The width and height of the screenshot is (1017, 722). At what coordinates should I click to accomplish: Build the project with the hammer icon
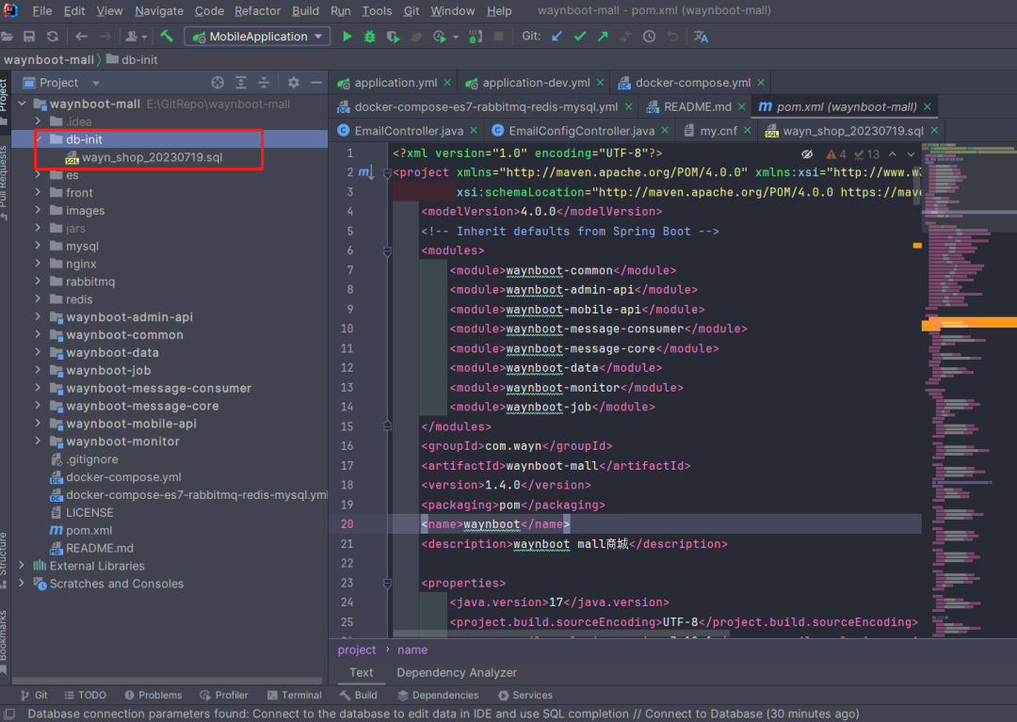167,37
